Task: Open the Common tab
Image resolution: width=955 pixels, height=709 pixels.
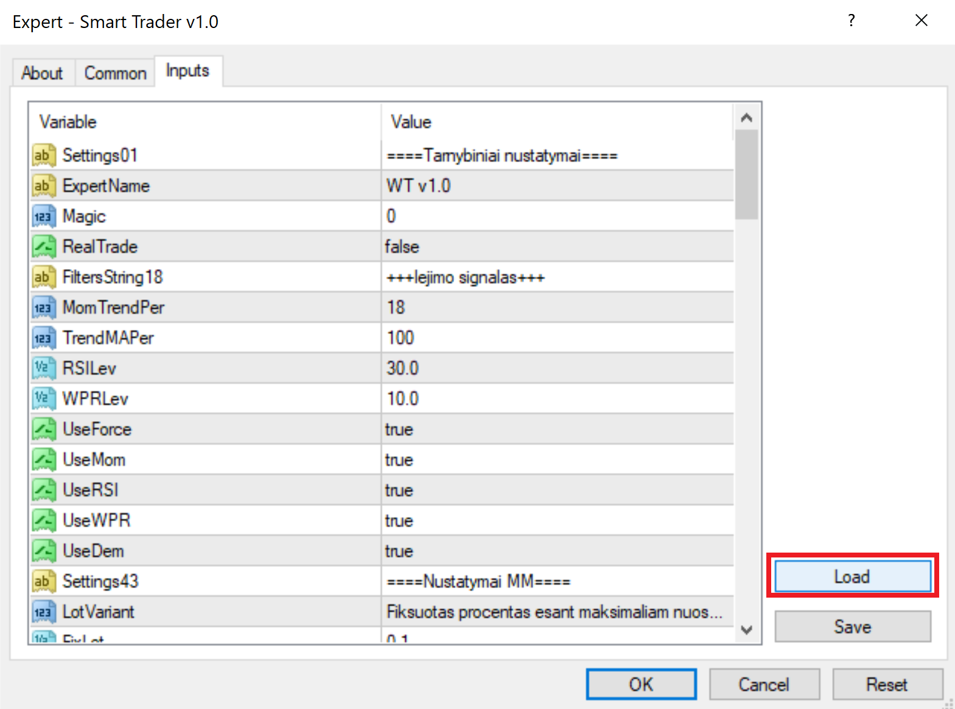Action: [x=115, y=73]
